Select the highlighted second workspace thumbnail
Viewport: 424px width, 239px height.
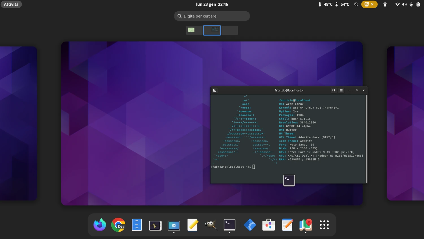point(212,30)
